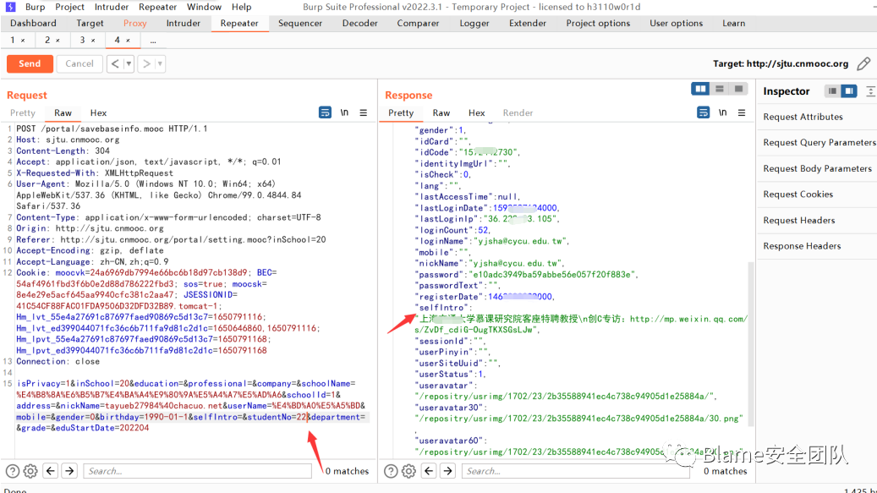Switch Request view to Pretty
Screen dimensions: 877x493
point(23,113)
